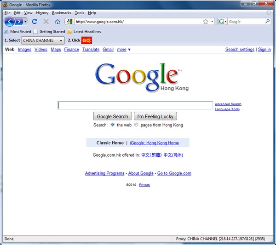
Task: Select 'pages from Hong Kong' radio button
Action: point(136,125)
